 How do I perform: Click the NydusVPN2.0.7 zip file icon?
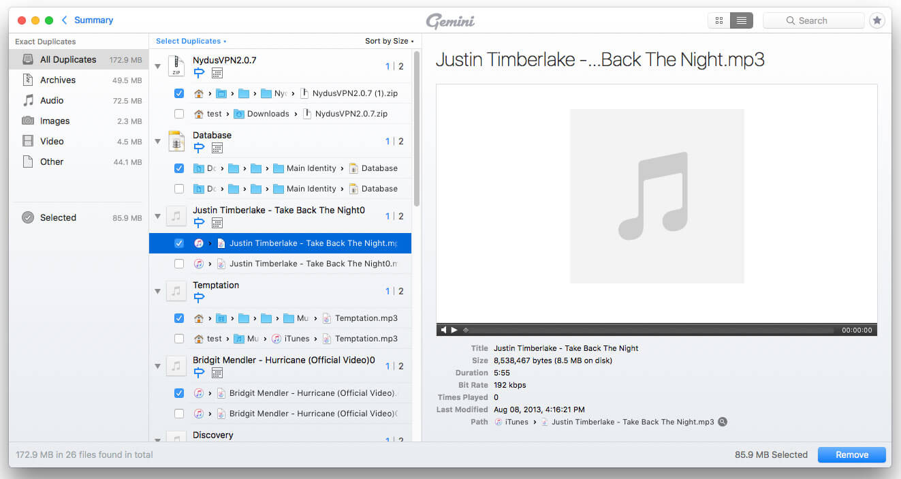[176, 66]
